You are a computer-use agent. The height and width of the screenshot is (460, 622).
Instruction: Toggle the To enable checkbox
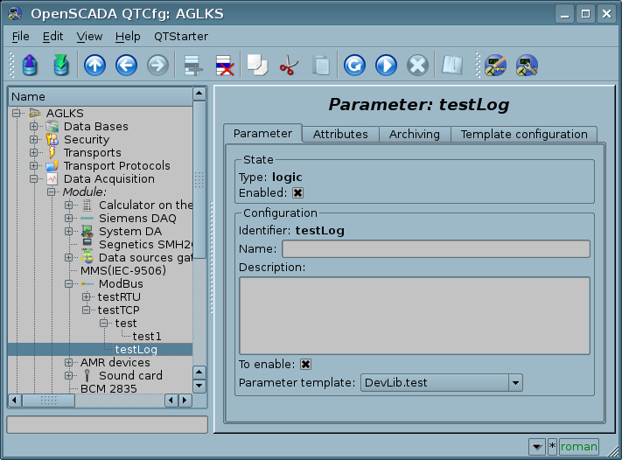(x=305, y=364)
